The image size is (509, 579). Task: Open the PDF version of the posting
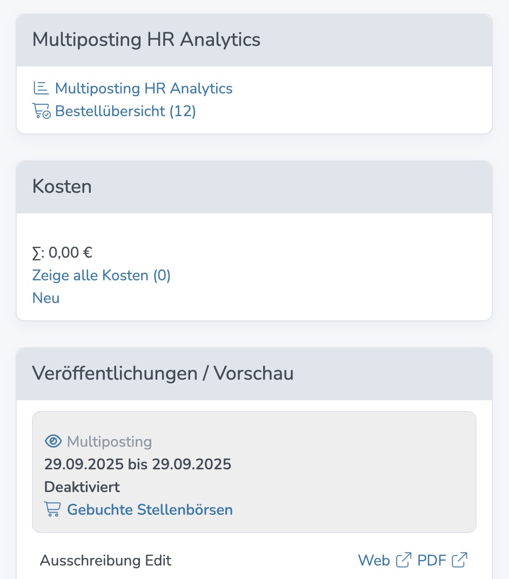point(432,560)
